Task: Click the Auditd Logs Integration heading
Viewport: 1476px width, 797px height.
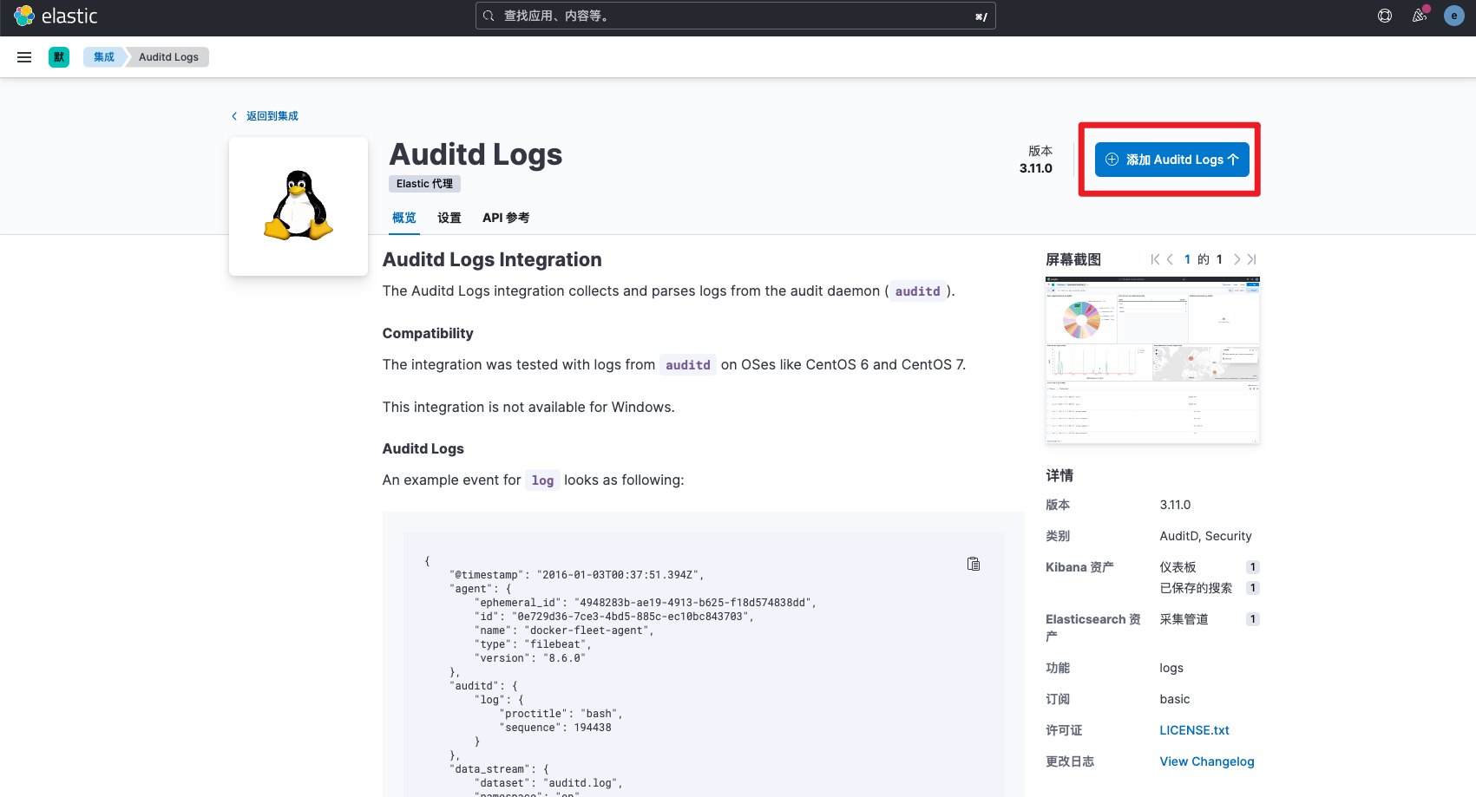Action: tap(492, 259)
